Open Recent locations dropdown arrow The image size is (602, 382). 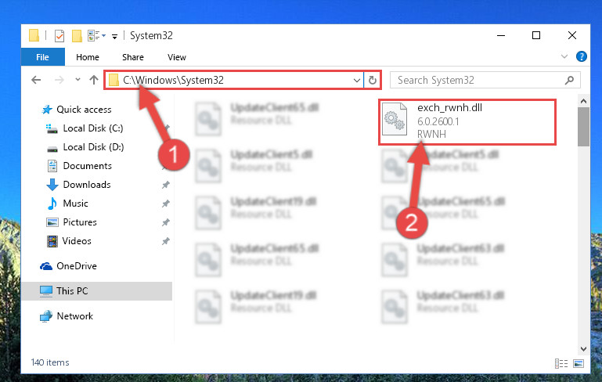[x=78, y=80]
